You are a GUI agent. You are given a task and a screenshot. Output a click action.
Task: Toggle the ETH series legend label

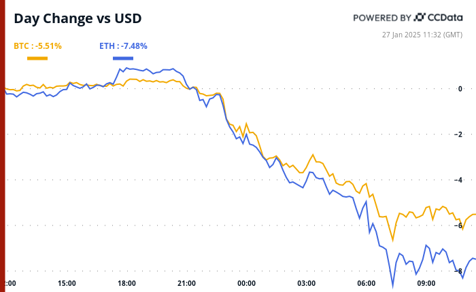[123, 46]
